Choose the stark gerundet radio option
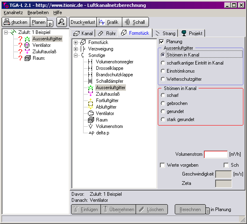Image resolution: width=247 pixels, height=224 pixels. [x=163, y=119]
